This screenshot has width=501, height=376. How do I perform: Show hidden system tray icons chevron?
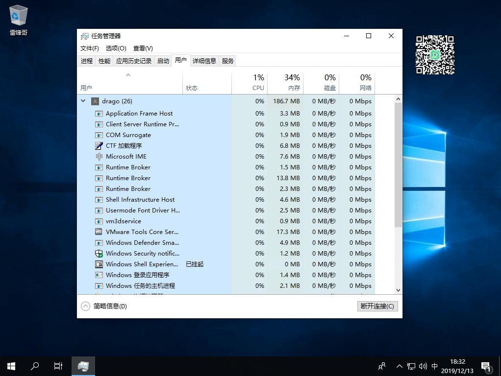399,366
